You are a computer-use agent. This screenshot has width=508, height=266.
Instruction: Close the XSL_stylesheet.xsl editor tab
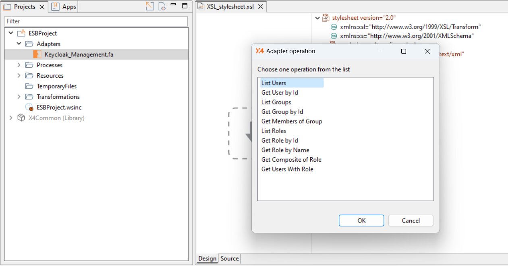260,7
